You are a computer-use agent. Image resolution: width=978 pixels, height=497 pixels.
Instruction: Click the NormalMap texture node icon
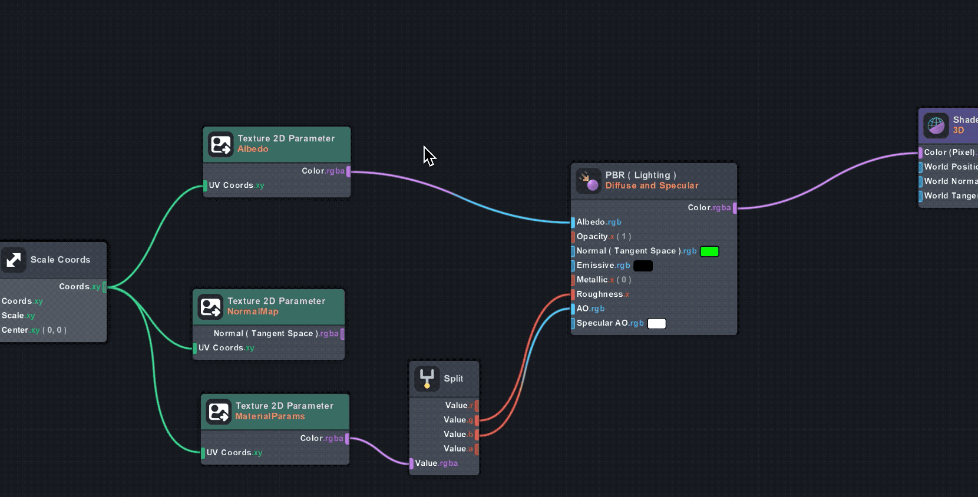(x=210, y=307)
